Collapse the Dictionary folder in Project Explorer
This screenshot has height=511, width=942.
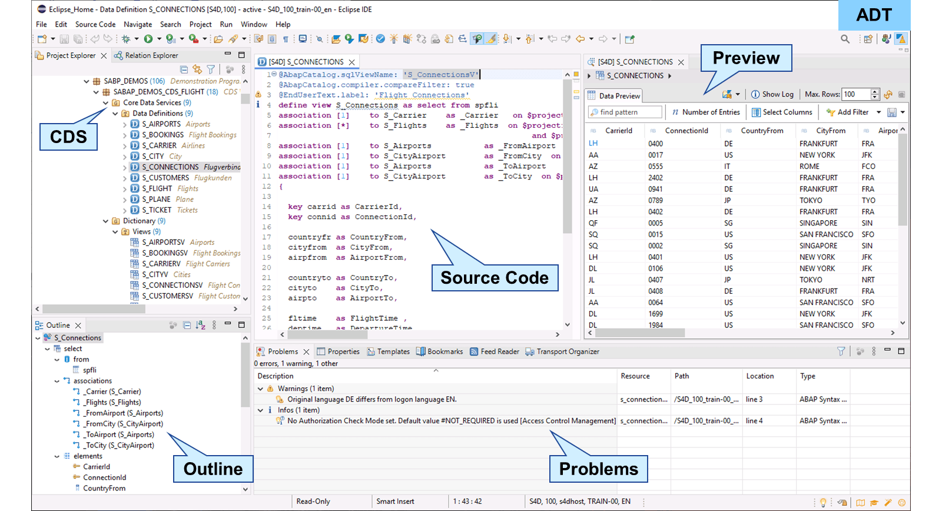(106, 221)
